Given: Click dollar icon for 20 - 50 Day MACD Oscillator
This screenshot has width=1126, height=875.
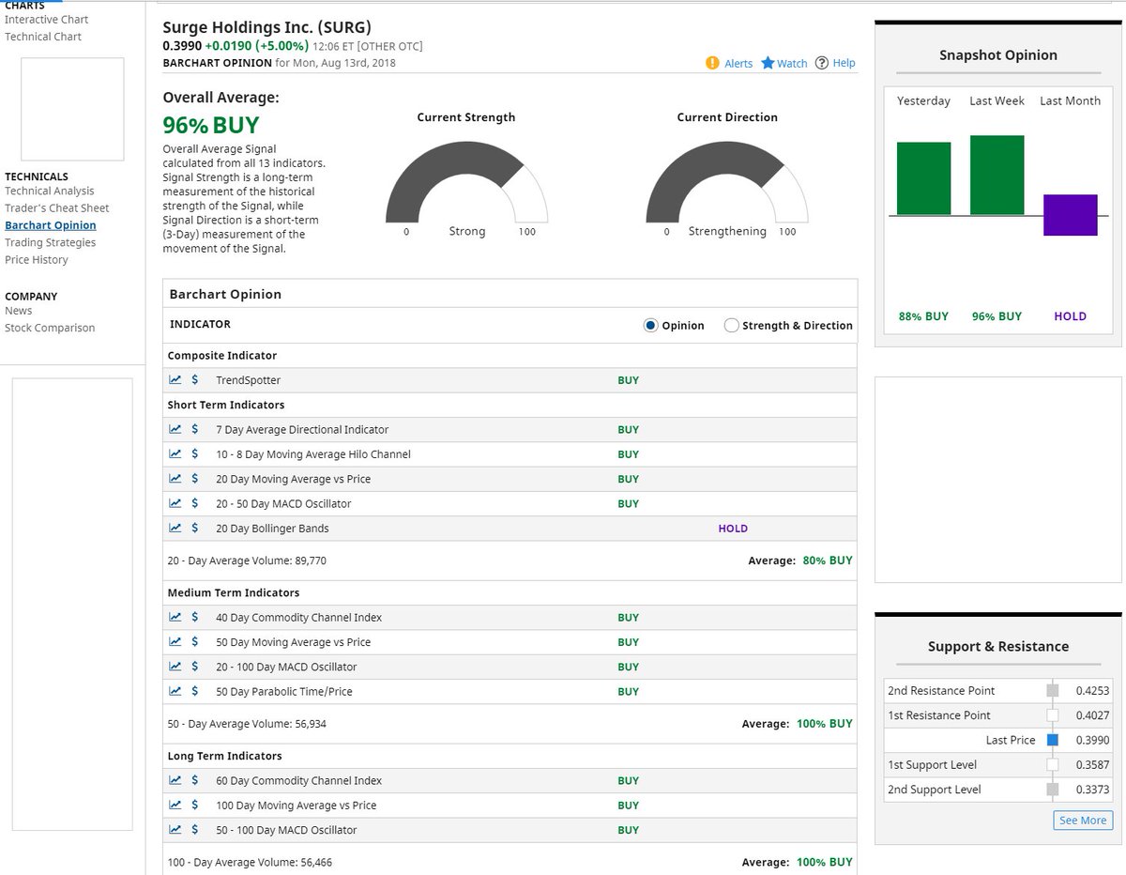Looking at the screenshot, I should (195, 503).
